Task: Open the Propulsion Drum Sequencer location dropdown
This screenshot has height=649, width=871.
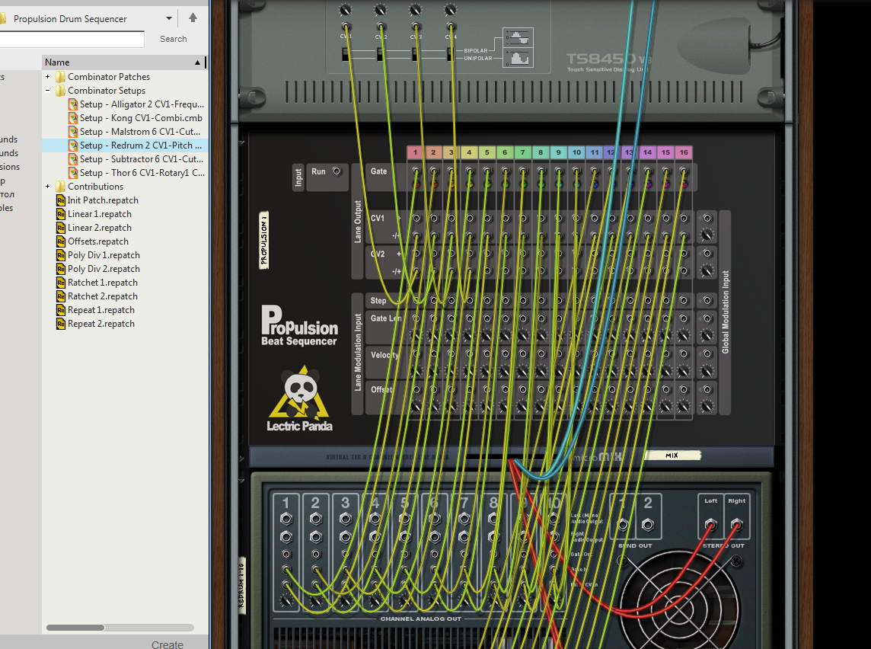Action: tap(169, 18)
